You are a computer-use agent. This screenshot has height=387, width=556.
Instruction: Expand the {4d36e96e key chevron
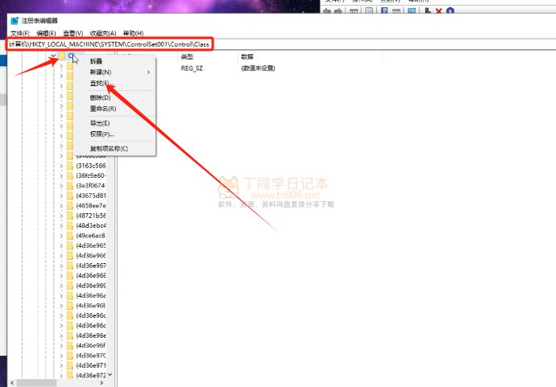tap(61, 336)
